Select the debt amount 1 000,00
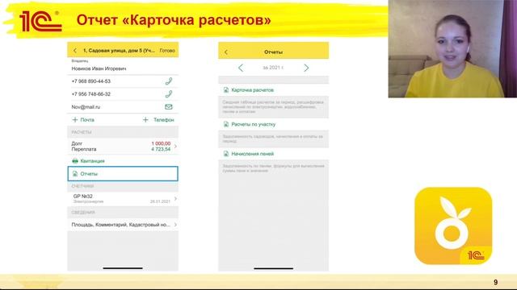517x290 pixels. (x=161, y=143)
